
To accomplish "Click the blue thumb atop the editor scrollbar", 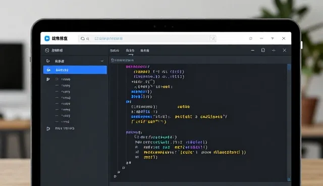I will [289, 67].
